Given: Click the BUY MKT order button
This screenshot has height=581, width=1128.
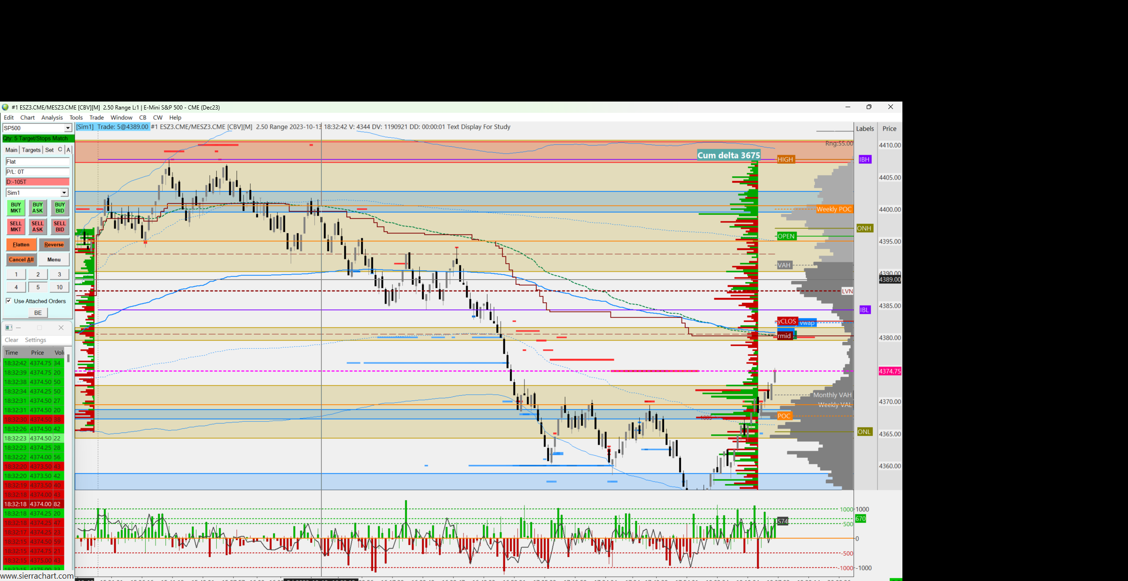Looking at the screenshot, I should (x=16, y=208).
